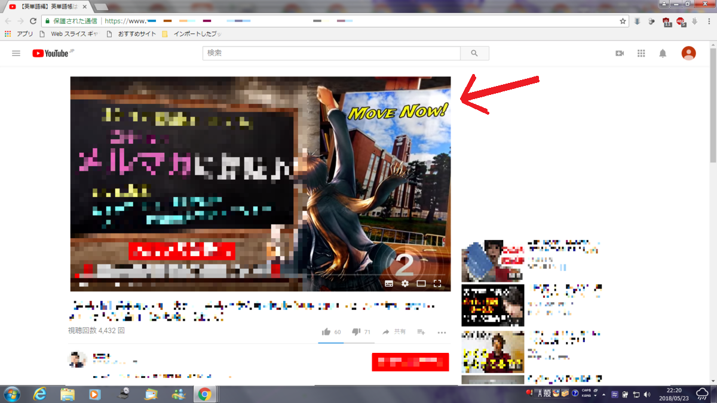The image size is (717, 403).
Task: Select the YouTube 英単語帳 browser tab
Action: 48,7
